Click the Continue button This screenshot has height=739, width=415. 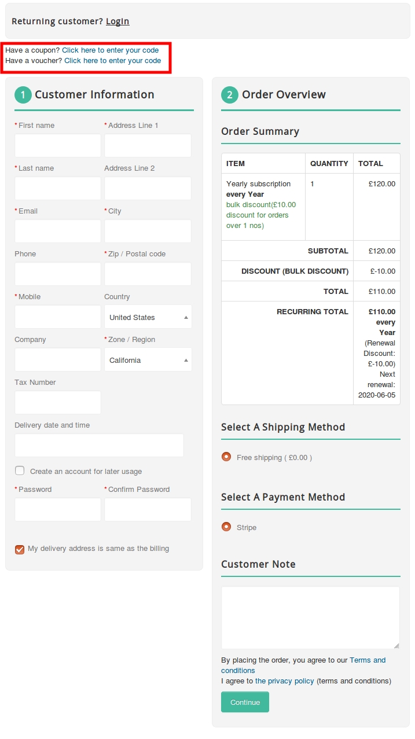245,702
